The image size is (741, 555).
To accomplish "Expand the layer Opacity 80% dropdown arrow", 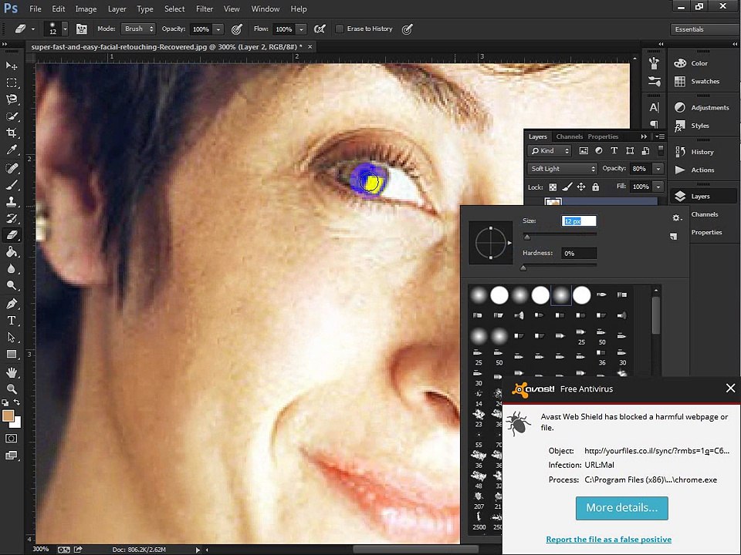I will click(658, 169).
